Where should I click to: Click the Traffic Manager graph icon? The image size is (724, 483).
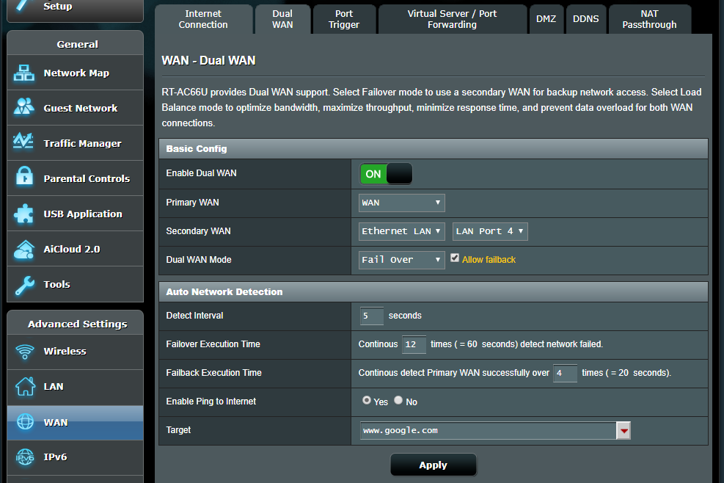(24, 143)
